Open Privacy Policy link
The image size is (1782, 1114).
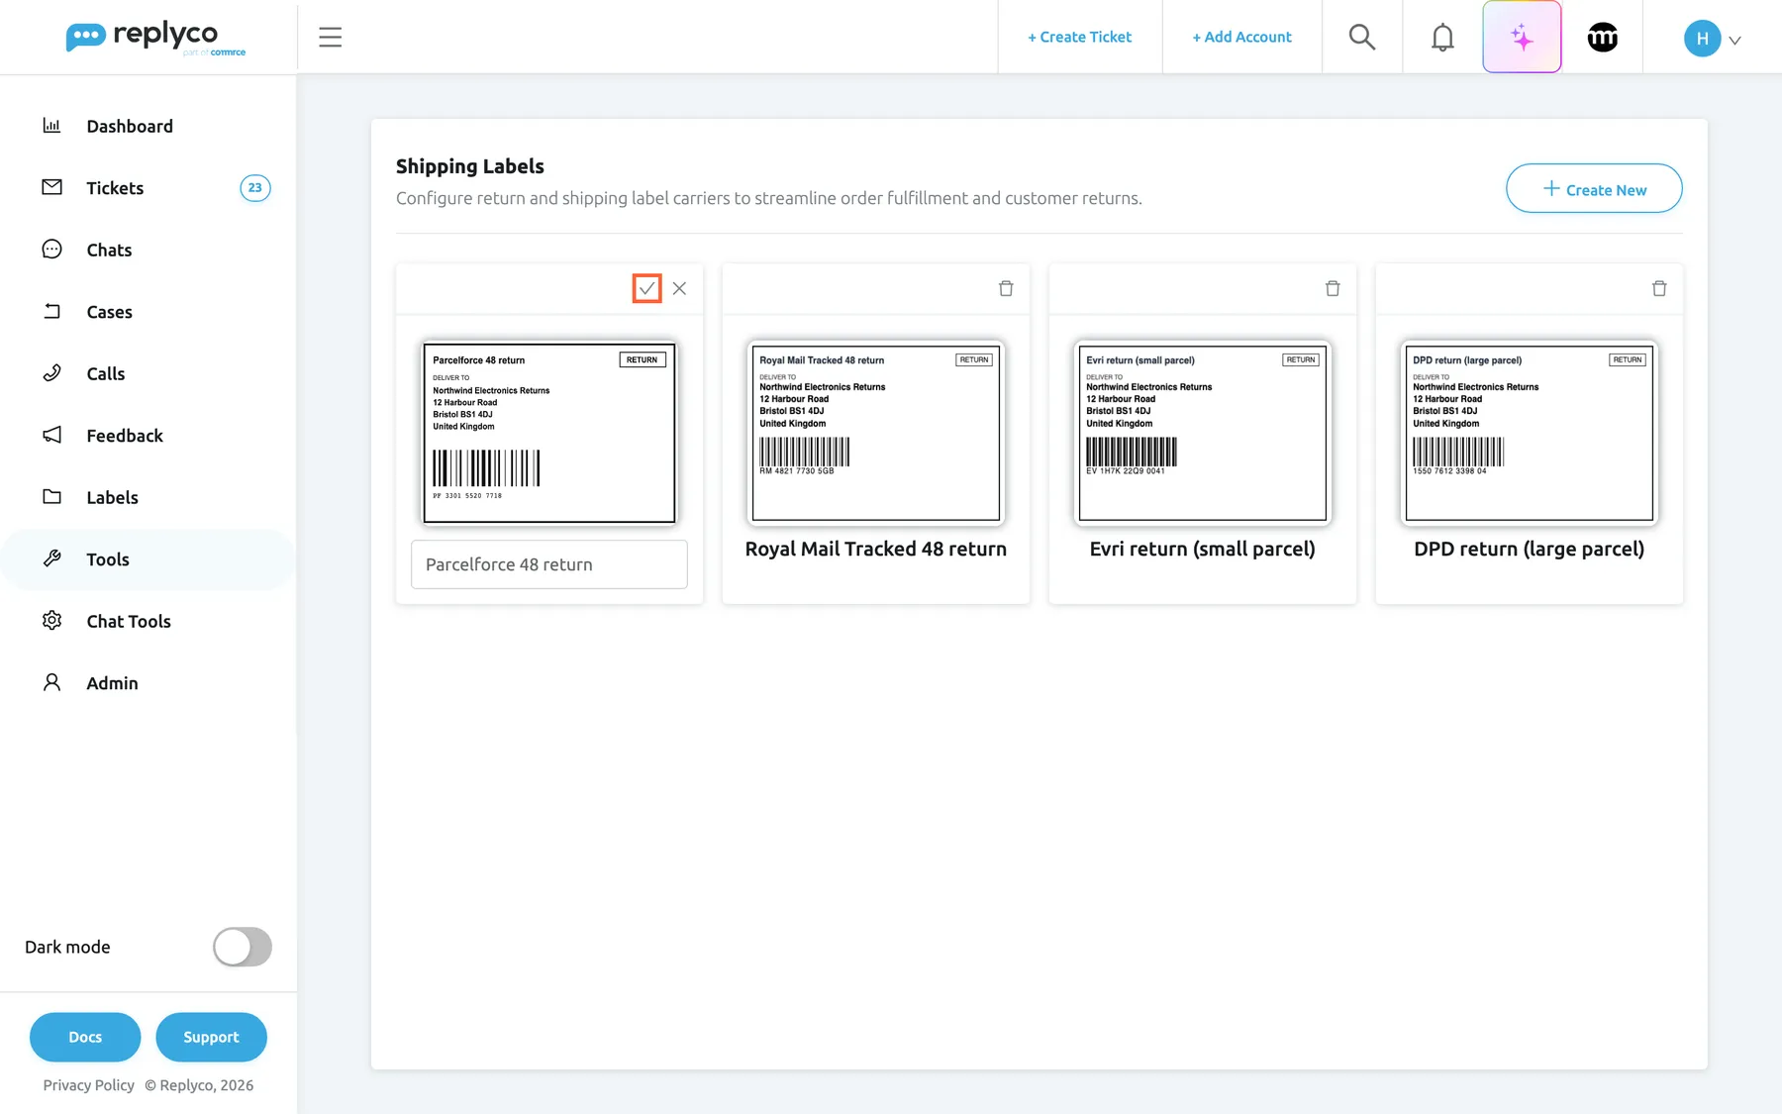(x=88, y=1085)
